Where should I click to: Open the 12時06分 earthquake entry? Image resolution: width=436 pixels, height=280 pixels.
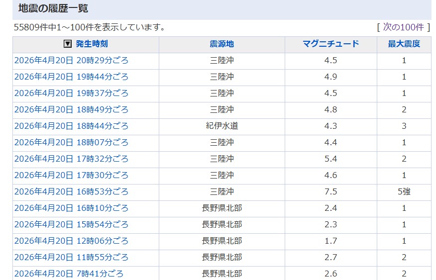point(71,241)
